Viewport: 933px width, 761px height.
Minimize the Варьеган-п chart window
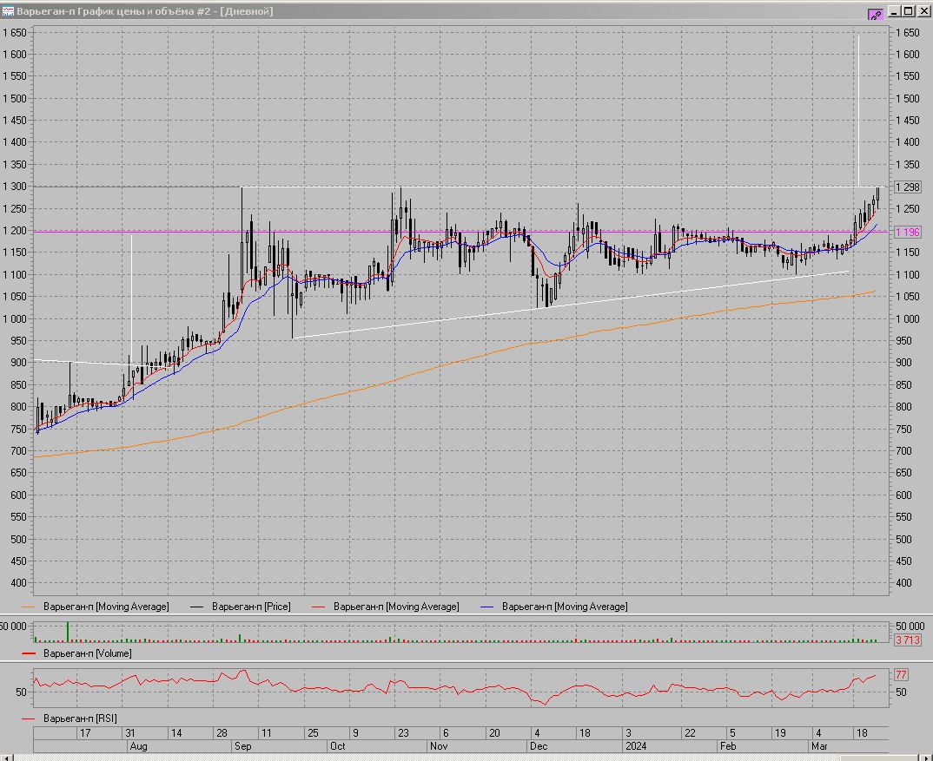coord(894,11)
